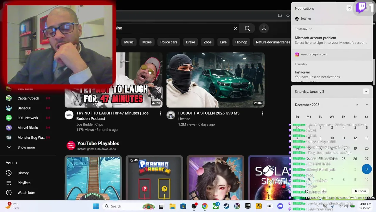The image size is (376, 212).
Task: Click the Windows Start button
Action: tap(96, 206)
